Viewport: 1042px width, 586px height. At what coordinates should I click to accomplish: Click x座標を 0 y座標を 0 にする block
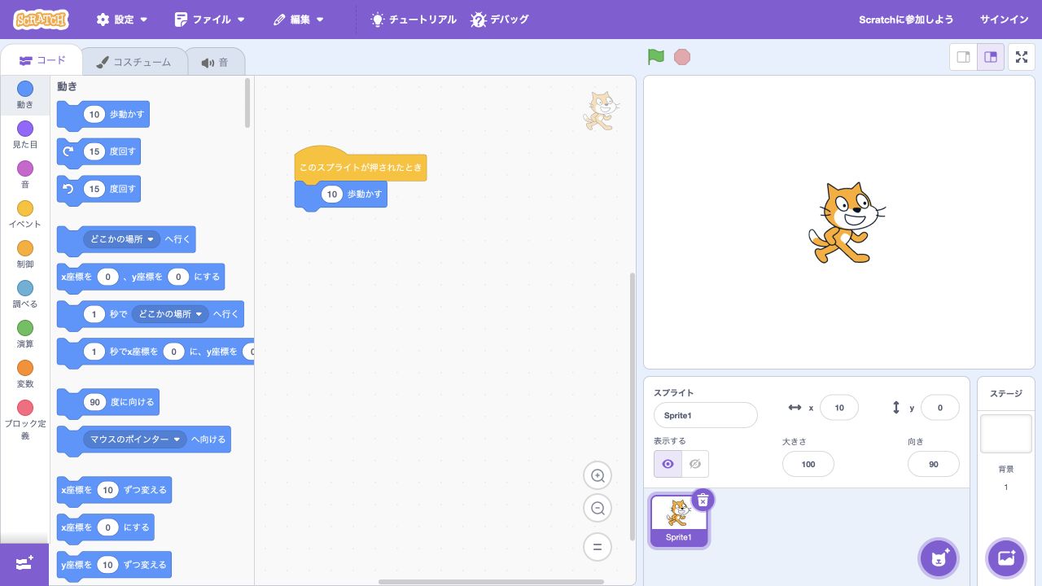click(x=141, y=278)
